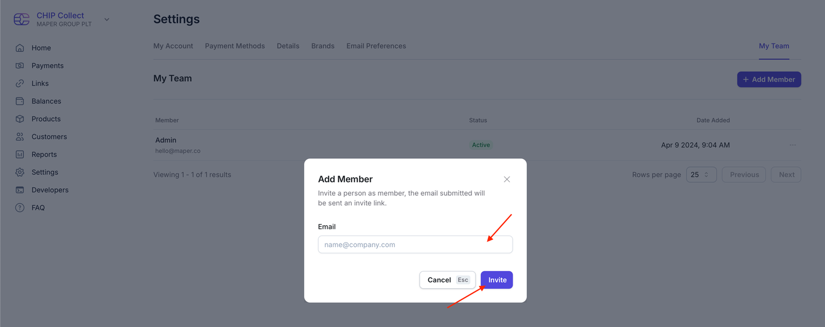Close the Add Member dialog

[x=507, y=179]
